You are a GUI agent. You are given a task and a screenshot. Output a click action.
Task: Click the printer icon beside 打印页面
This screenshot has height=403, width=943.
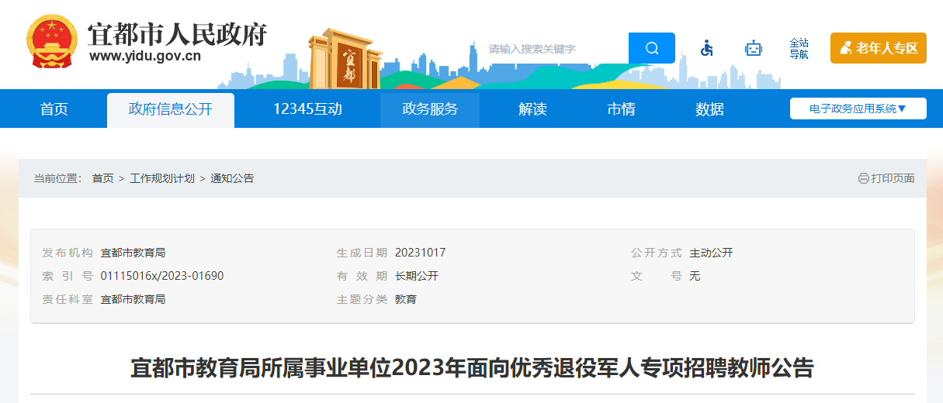point(863,178)
